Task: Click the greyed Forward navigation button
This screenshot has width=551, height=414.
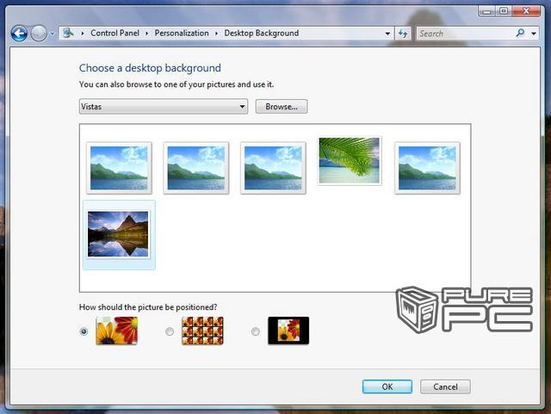Action: pos(38,34)
